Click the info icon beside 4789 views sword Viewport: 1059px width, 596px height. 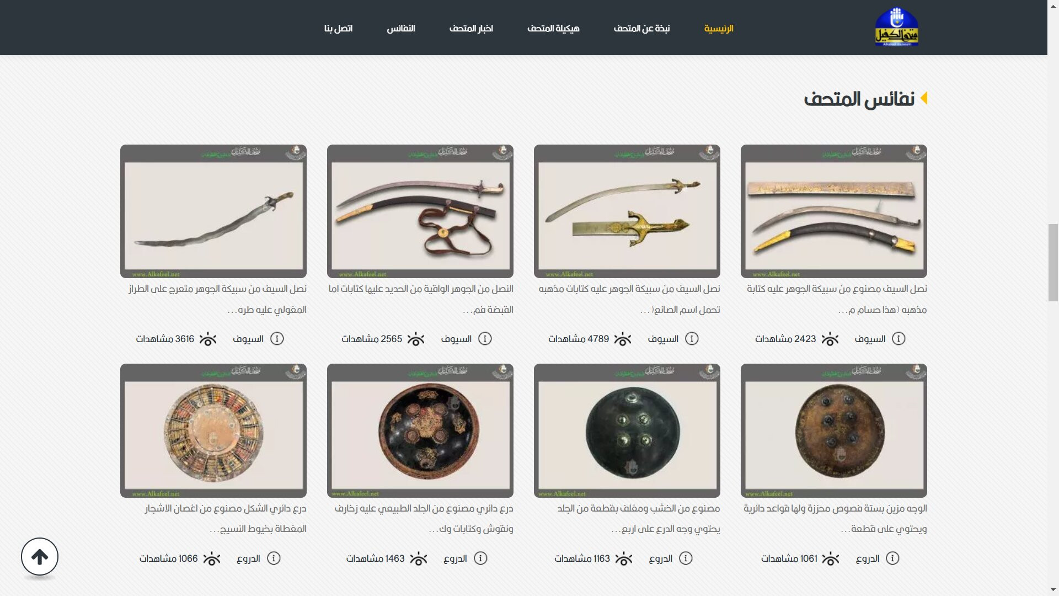pyautogui.click(x=692, y=339)
